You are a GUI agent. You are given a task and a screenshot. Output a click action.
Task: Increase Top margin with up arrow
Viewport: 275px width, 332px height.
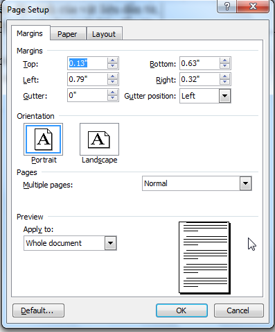point(112,60)
